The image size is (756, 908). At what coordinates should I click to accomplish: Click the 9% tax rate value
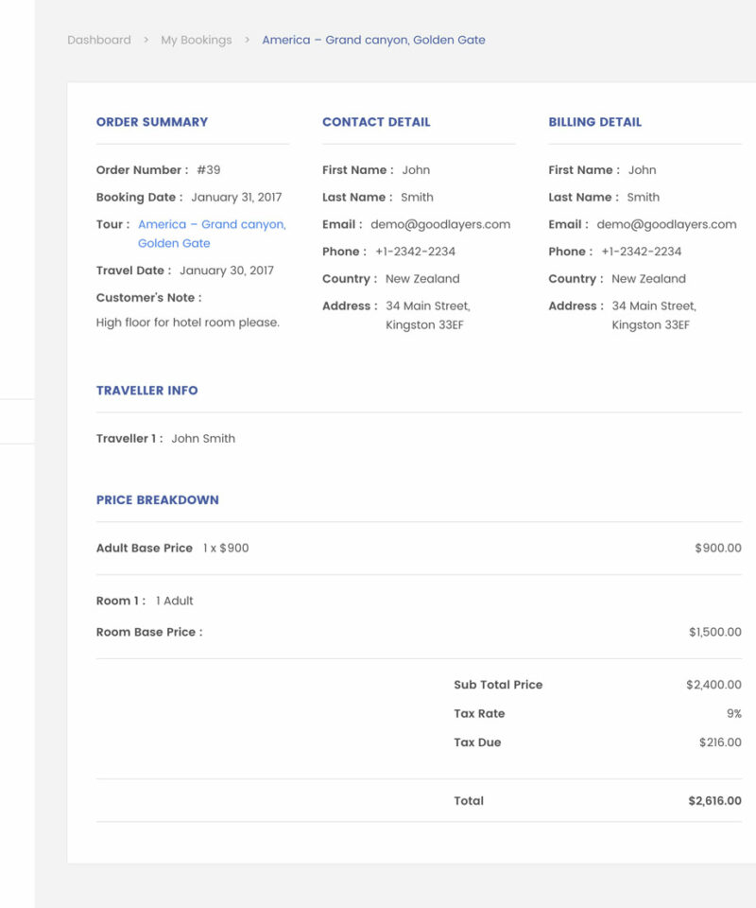(x=733, y=714)
